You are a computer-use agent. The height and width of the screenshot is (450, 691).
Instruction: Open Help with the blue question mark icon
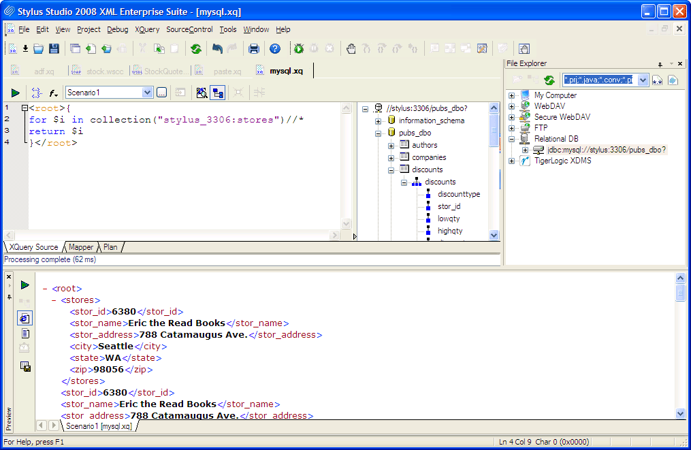(x=275, y=48)
